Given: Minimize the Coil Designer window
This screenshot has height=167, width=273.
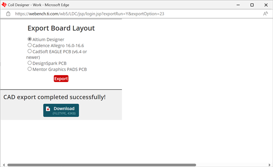Looking at the screenshot, I should click(x=238, y=5).
